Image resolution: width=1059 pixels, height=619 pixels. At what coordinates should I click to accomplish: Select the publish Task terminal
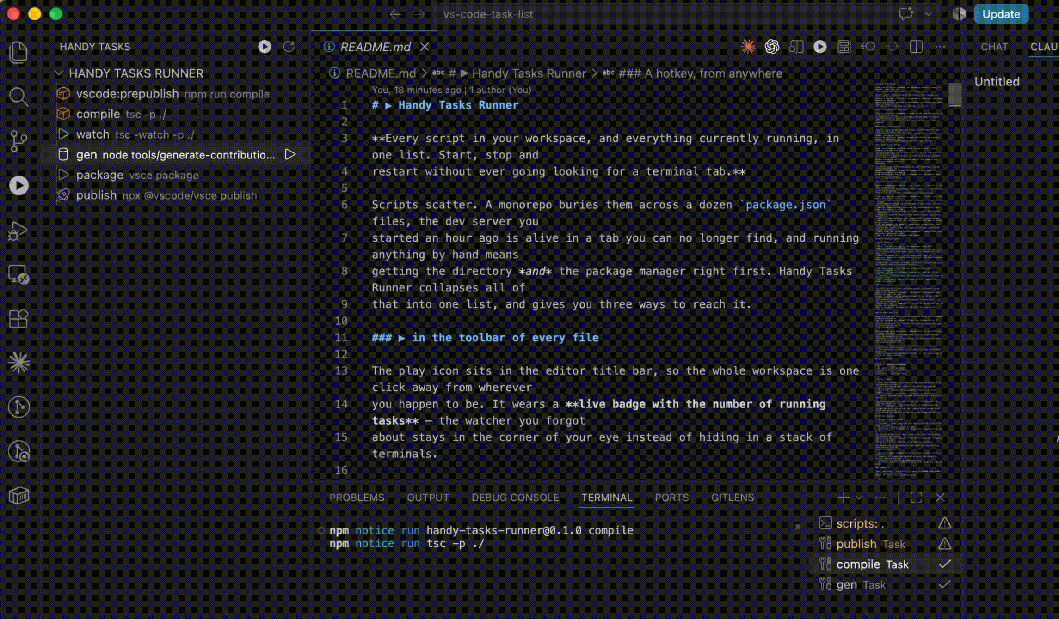[x=885, y=544]
